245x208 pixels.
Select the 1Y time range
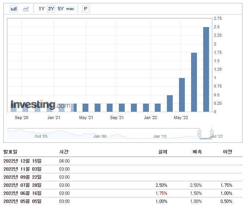pyautogui.click(x=42, y=8)
